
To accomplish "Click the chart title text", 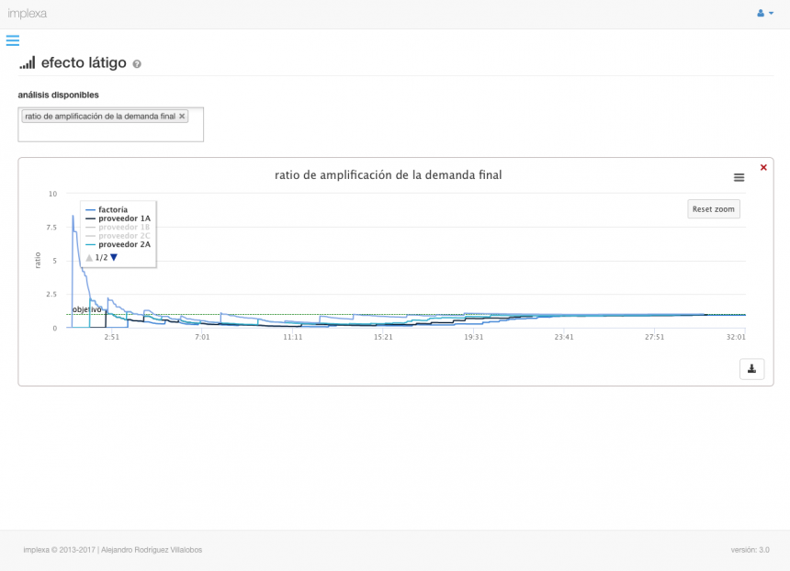I will click(x=388, y=175).
